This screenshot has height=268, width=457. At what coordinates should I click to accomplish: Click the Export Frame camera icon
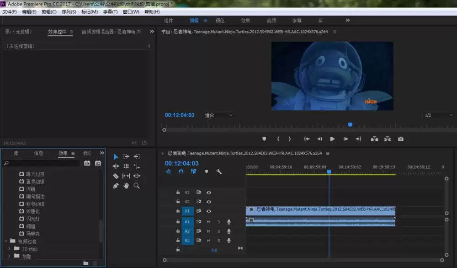tap(401, 139)
